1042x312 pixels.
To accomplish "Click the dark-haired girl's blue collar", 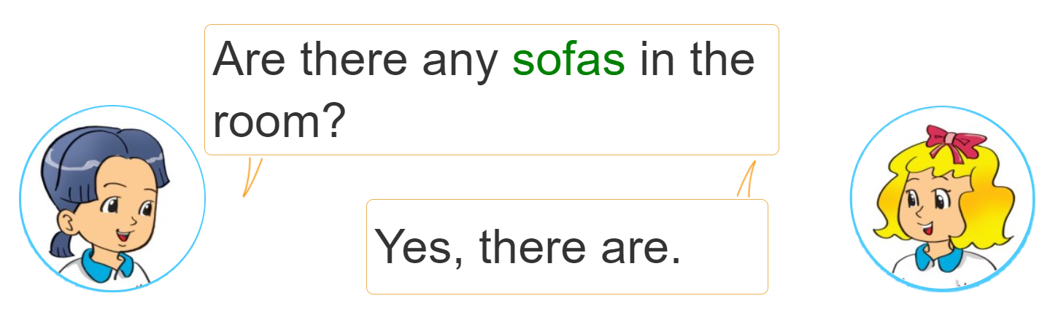I will coord(107,264).
